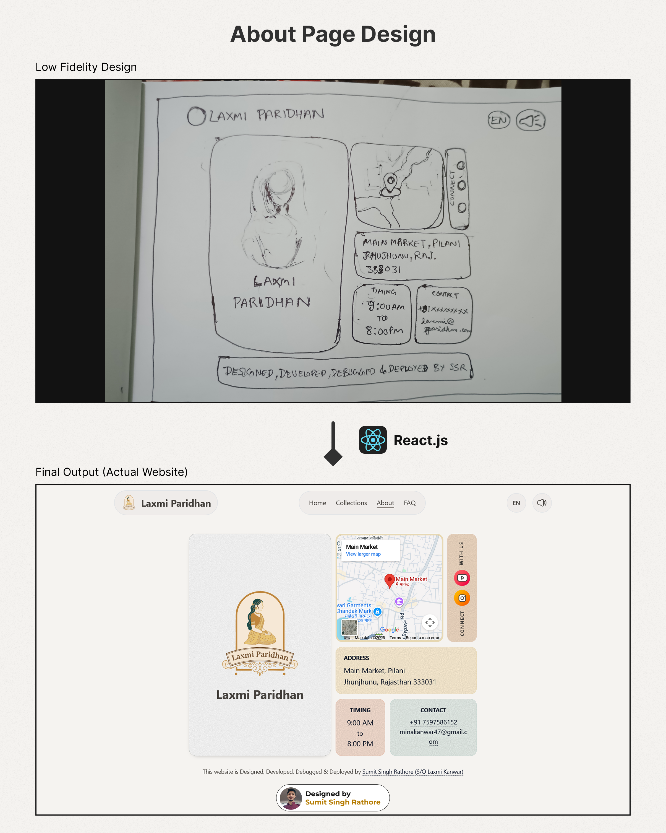Toggle the speaker sound button
The height and width of the screenshot is (833, 666).
point(542,503)
